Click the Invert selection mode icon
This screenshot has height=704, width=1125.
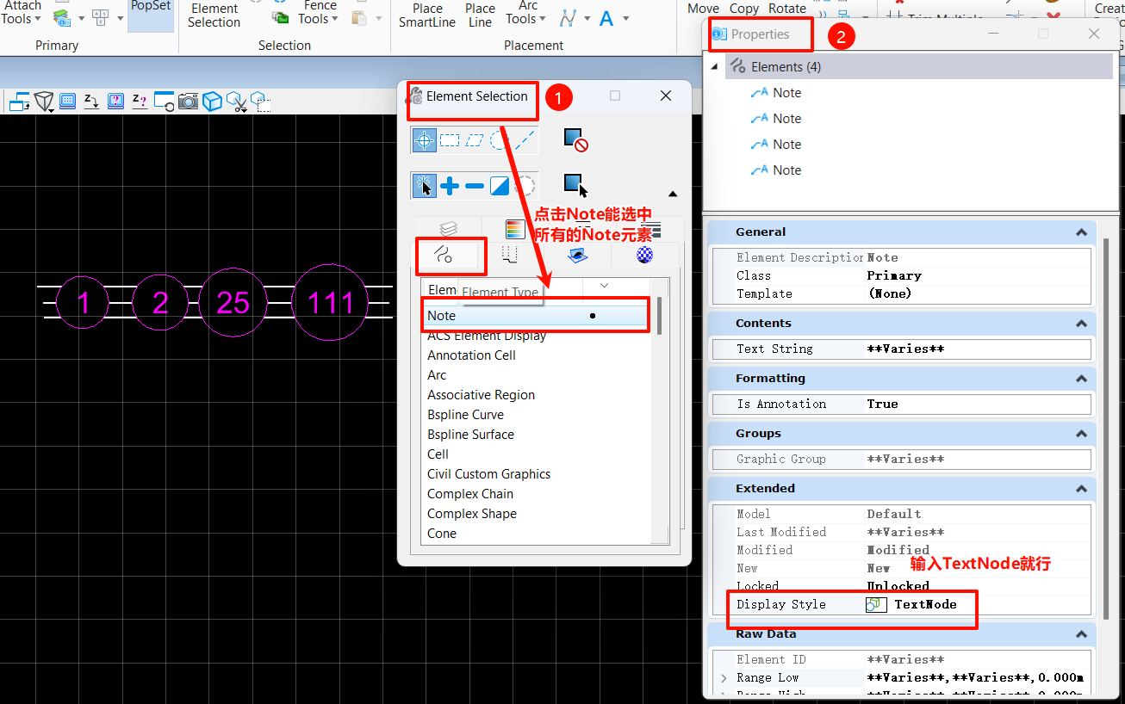(500, 186)
